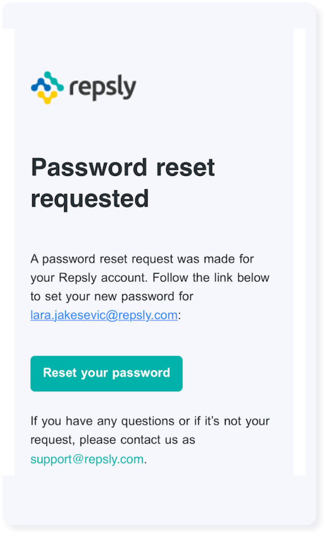Open the lara.jakesevic@repsly.com email link
This screenshot has width=328, height=537.
point(104,315)
